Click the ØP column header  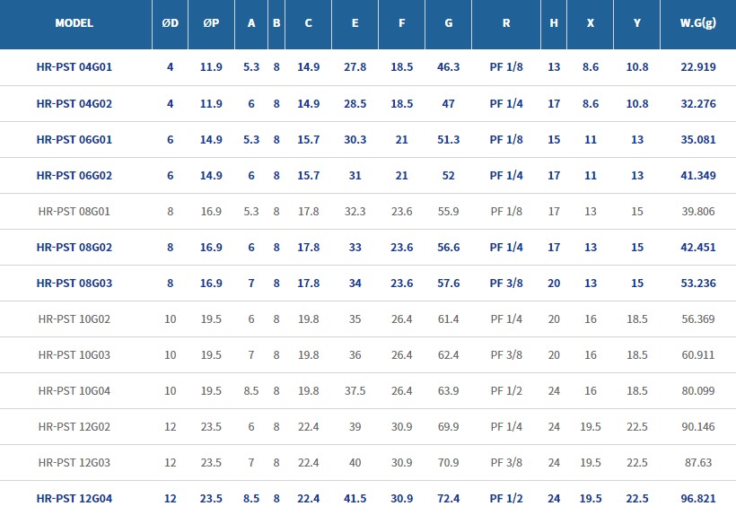(211, 23)
